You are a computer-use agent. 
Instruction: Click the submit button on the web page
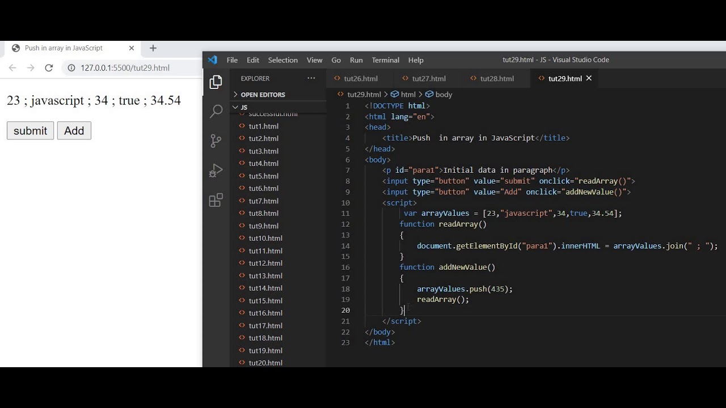(30, 131)
